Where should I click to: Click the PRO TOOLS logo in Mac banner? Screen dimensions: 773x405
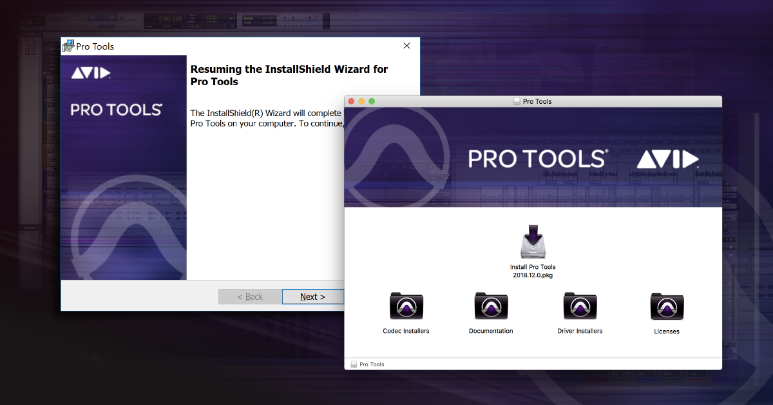tap(538, 159)
